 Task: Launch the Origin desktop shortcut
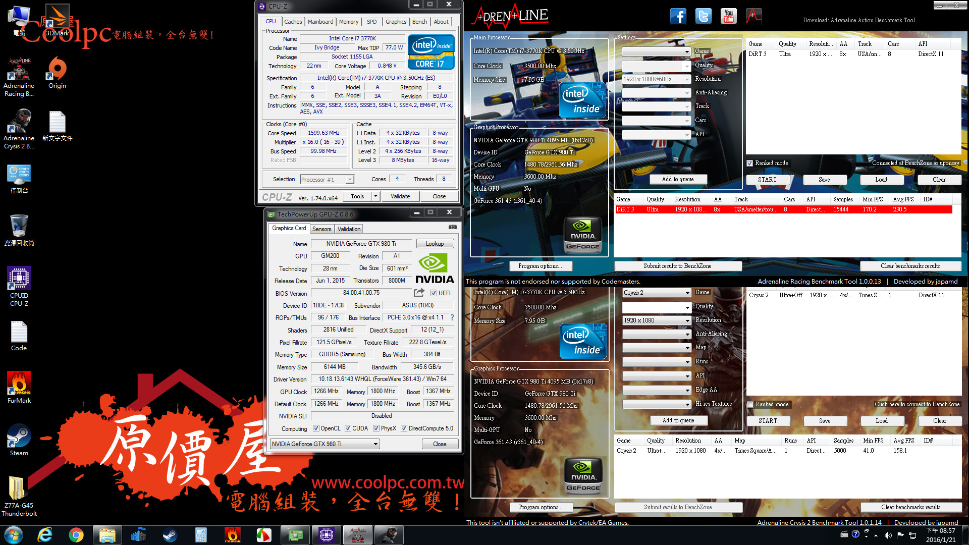[x=57, y=73]
